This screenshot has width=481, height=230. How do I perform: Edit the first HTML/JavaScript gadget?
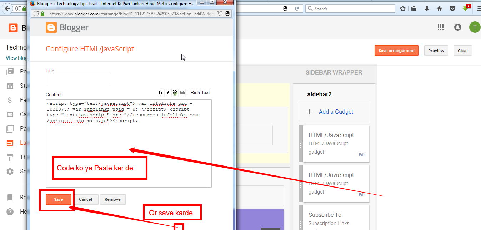click(x=362, y=155)
